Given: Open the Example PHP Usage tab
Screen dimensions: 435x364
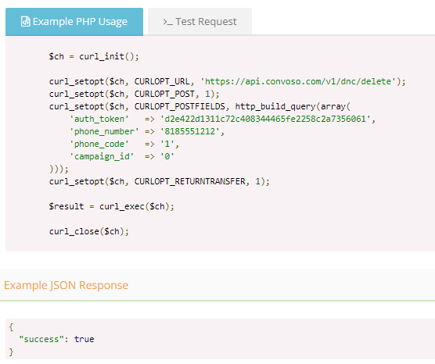Looking at the screenshot, I should click(x=74, y=22).
